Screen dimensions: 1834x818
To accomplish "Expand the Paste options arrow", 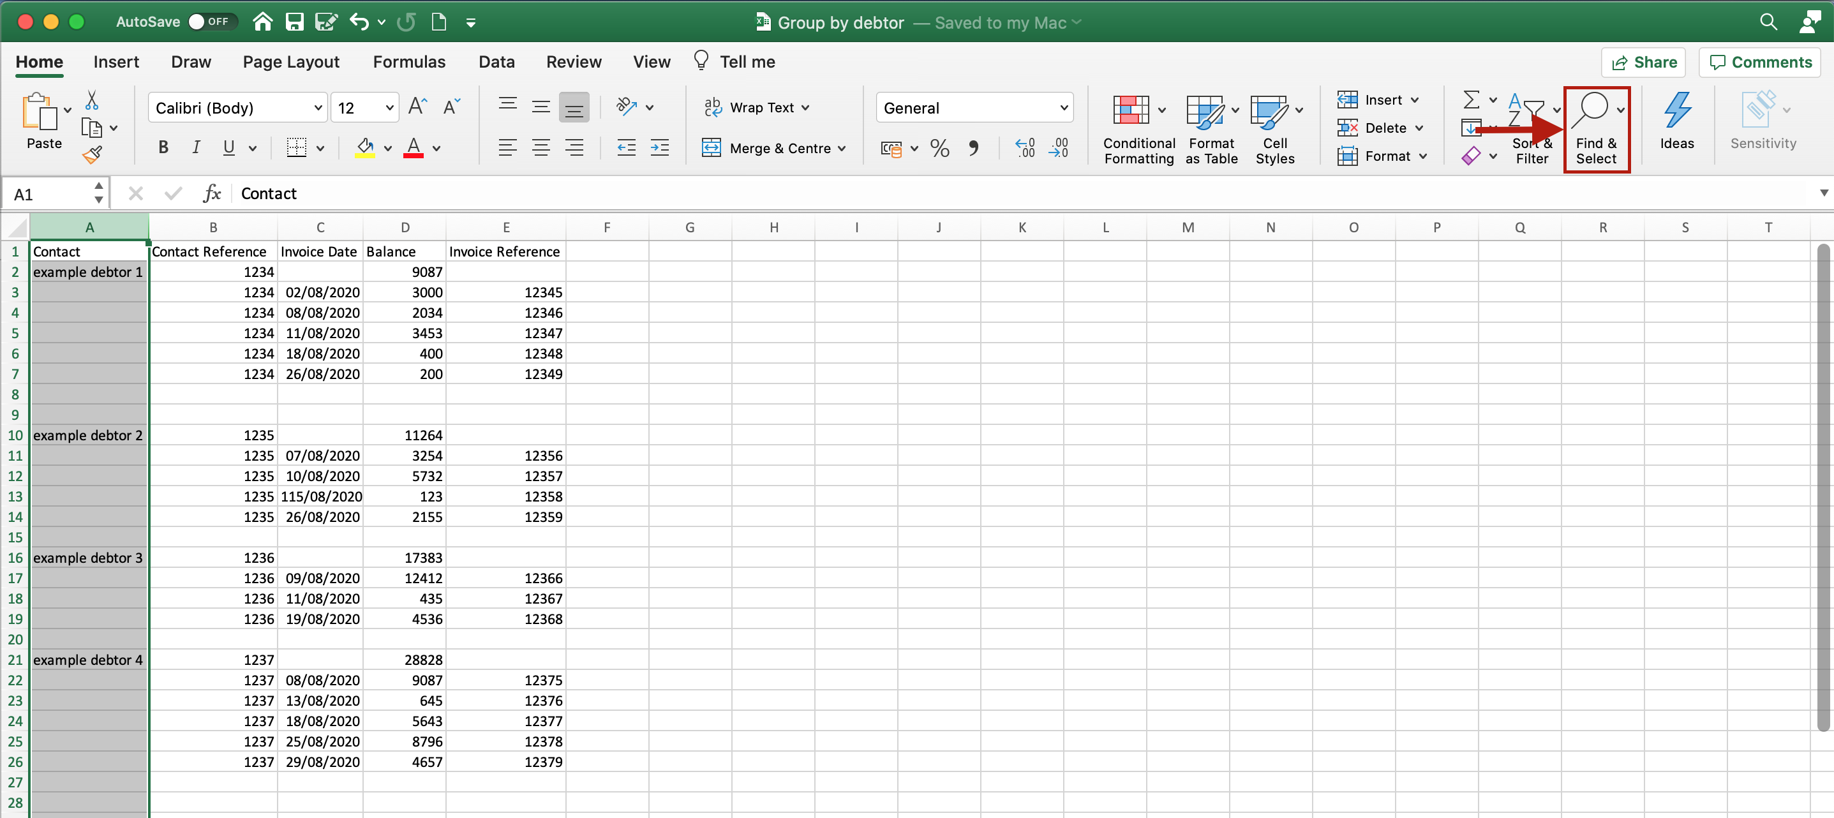I will pos(67,110).
